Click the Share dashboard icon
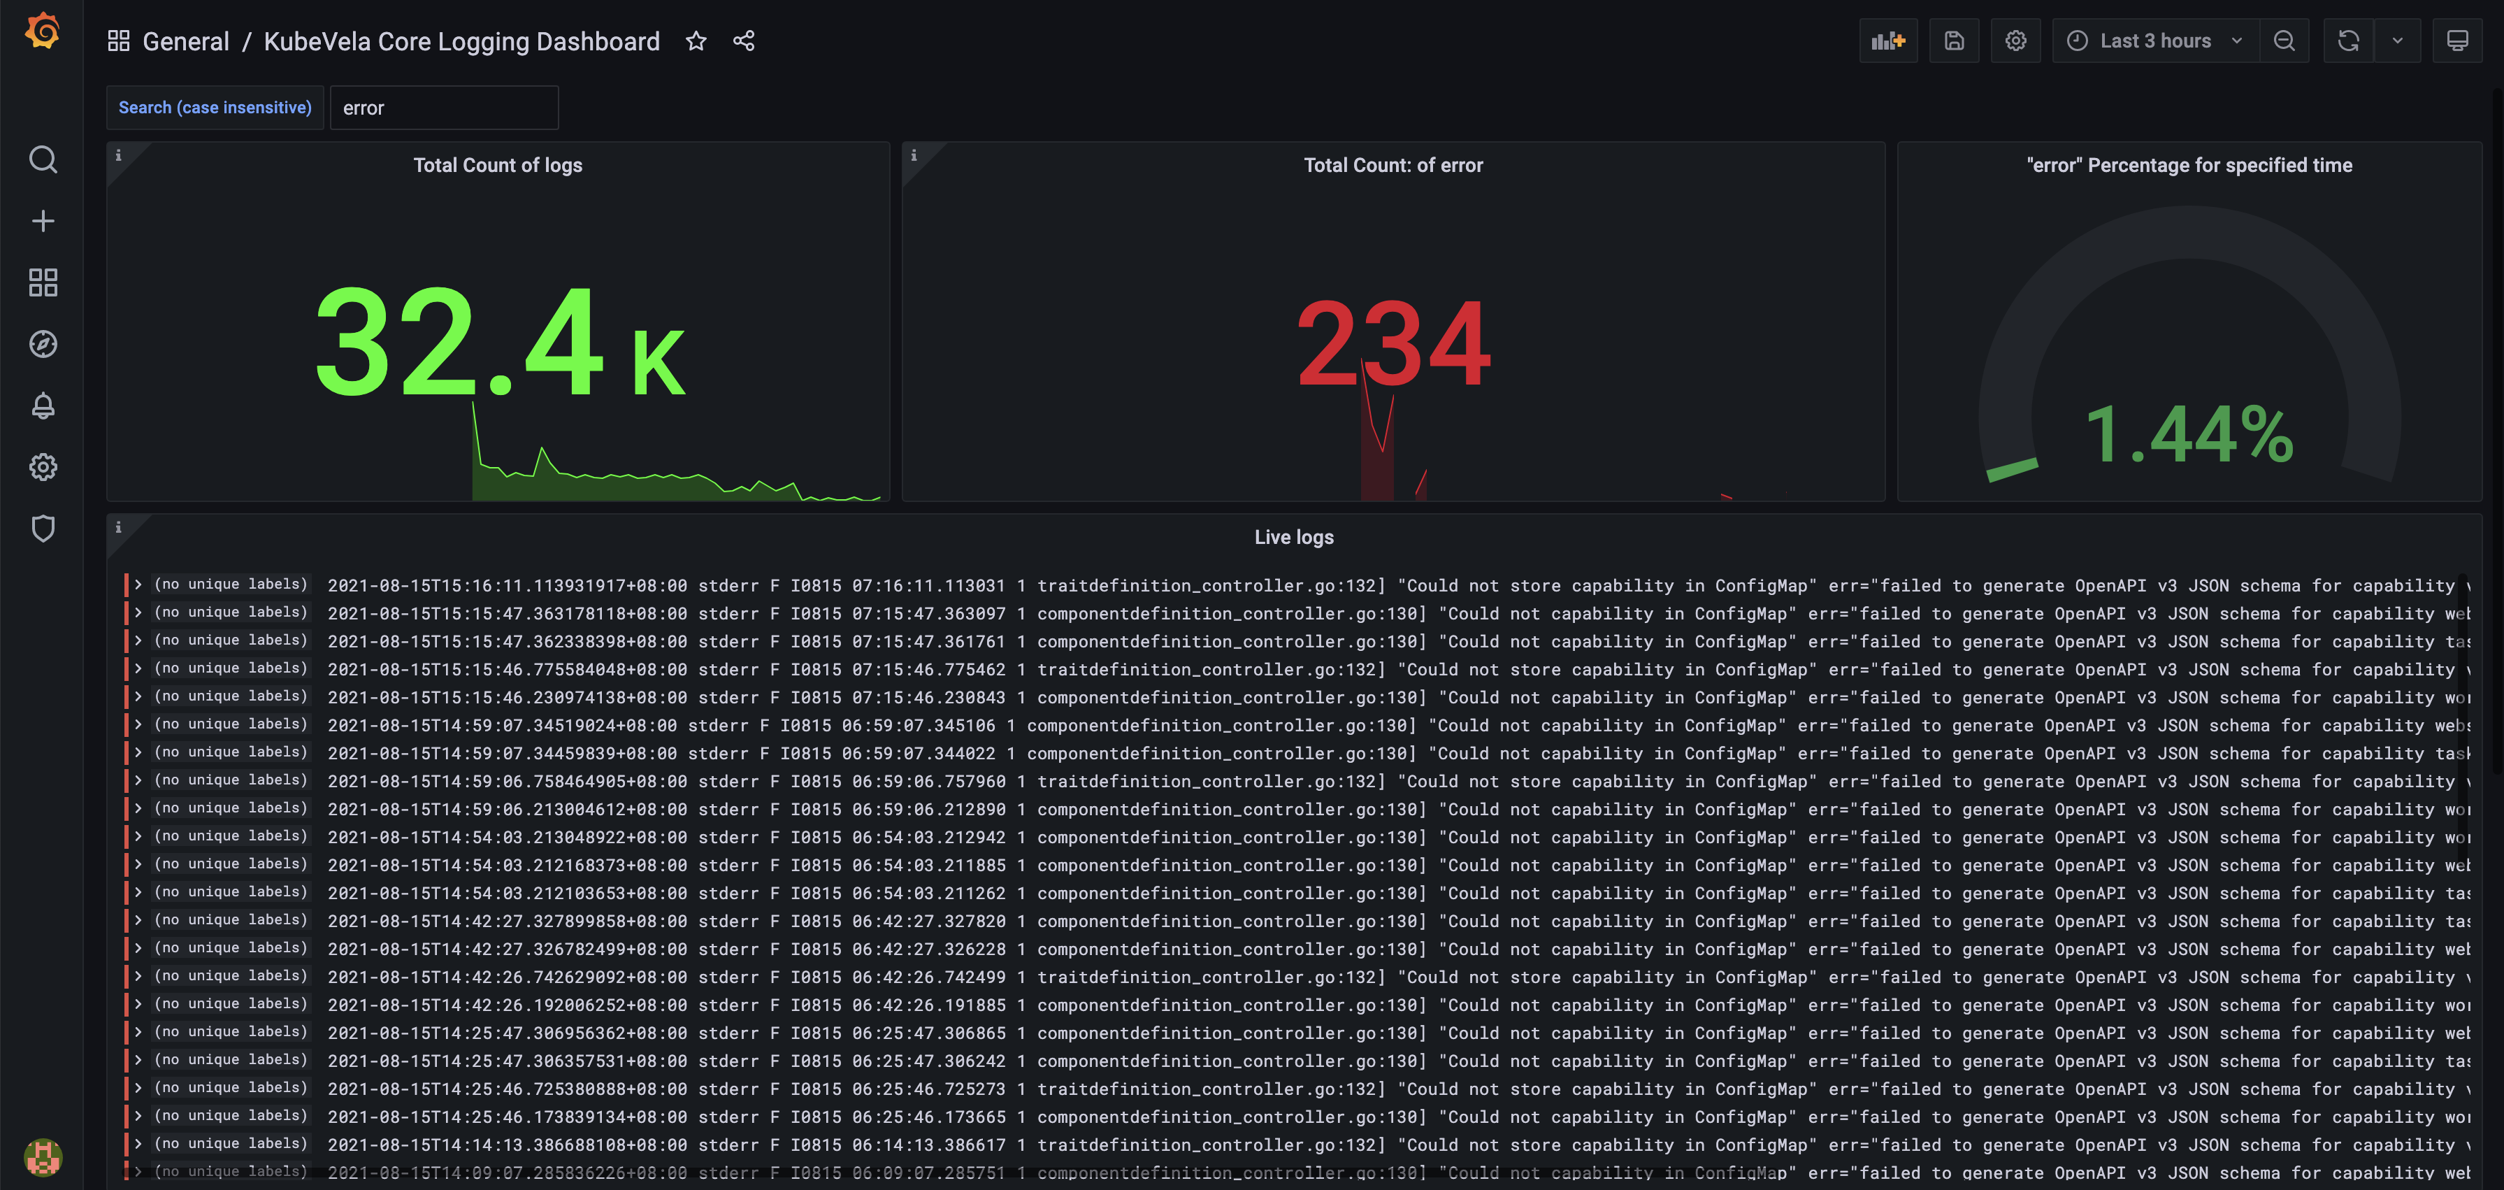The width and height of the screenshot is (2504, 1190). coord(744,41)
